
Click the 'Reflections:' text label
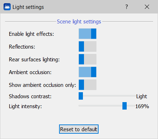(x=22, y=47)
